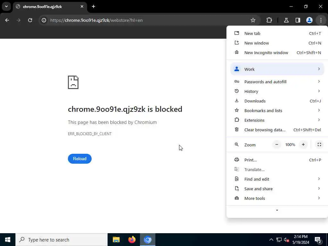This screenshot has width=328, height=246.
Task: Increase zoom with plus button
Action: click(x=303, y=144)
